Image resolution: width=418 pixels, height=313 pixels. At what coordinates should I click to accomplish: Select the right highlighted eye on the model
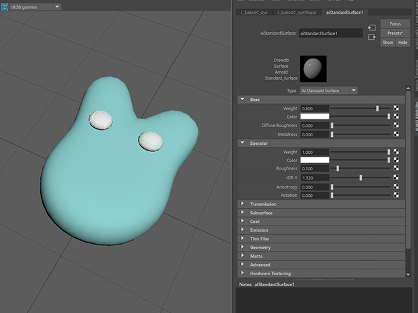pos(151,141)
